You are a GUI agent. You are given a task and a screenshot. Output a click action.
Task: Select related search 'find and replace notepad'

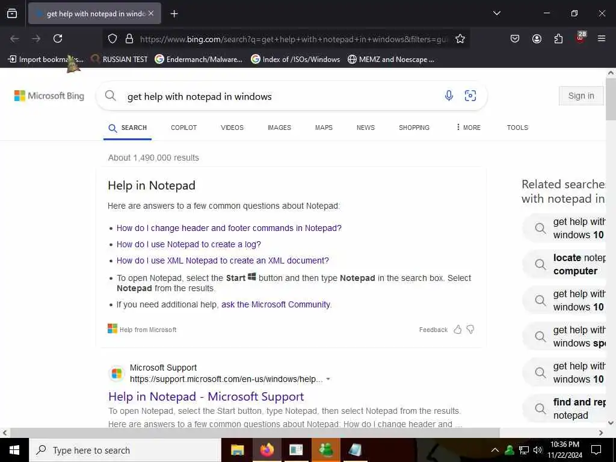(564, 408)
